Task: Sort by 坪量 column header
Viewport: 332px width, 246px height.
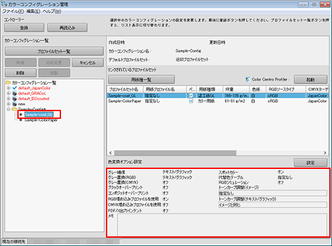Action: tap(236, 89)
